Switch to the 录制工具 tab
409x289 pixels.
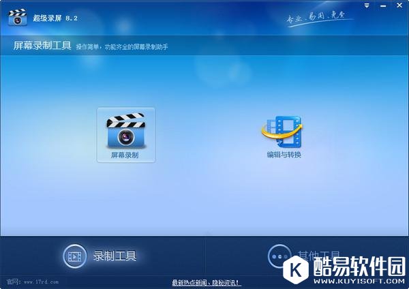[x=100, y=256]
